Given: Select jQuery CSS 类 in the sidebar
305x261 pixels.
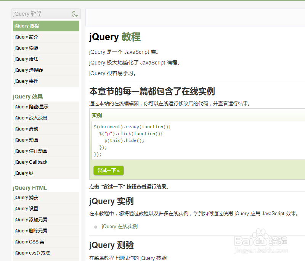Looking at the screenshot, I should (x=46, y=242).
